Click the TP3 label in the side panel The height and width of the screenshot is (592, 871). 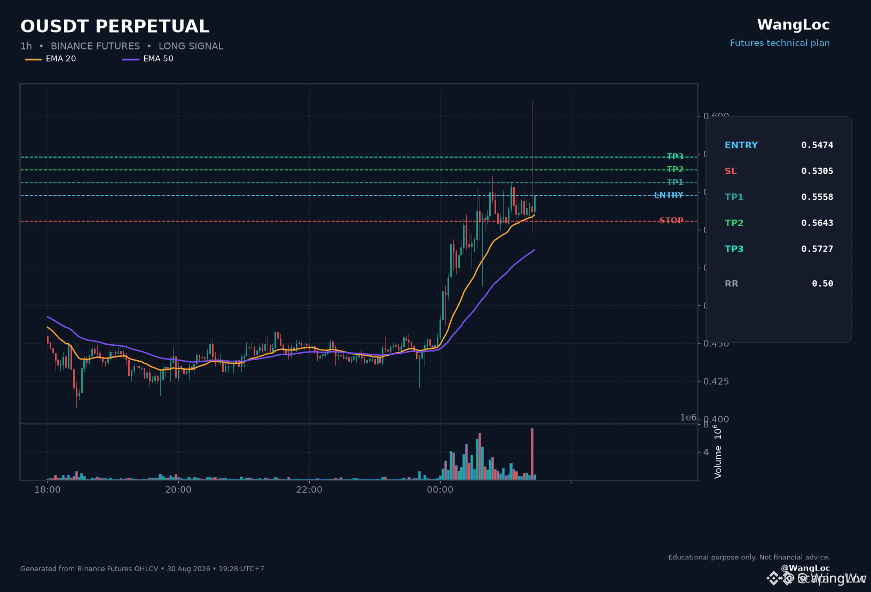pos(734,249)
